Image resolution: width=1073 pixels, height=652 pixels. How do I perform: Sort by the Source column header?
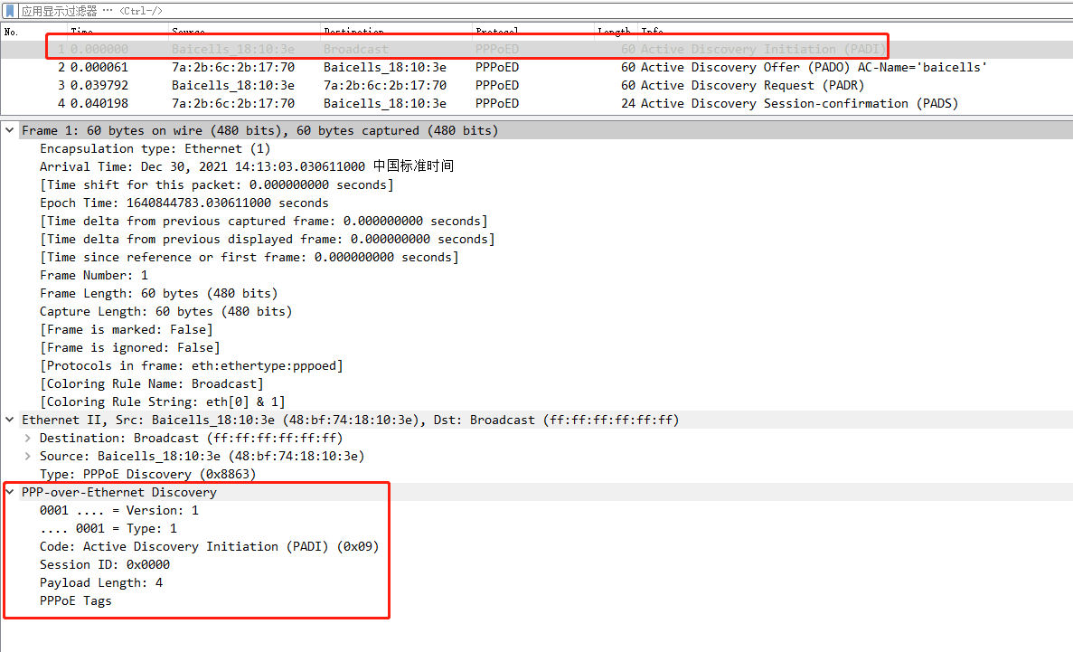point(188,32)
